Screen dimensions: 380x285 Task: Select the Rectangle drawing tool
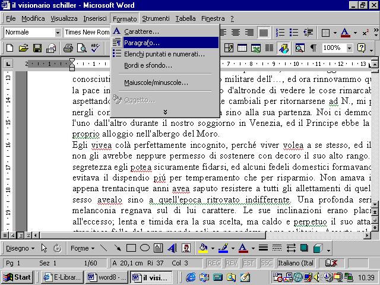click(x=131, y=248)
